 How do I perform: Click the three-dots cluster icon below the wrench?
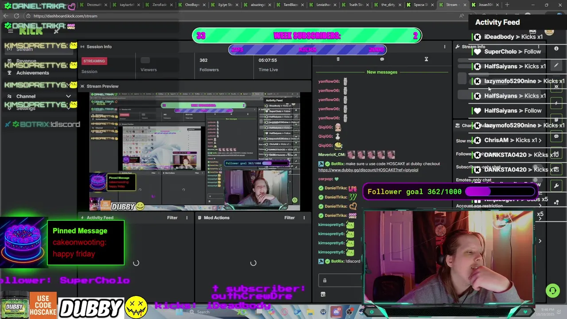556,202
